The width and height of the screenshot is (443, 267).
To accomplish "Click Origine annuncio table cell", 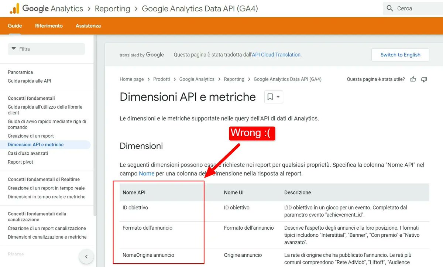I will [243, 255].
